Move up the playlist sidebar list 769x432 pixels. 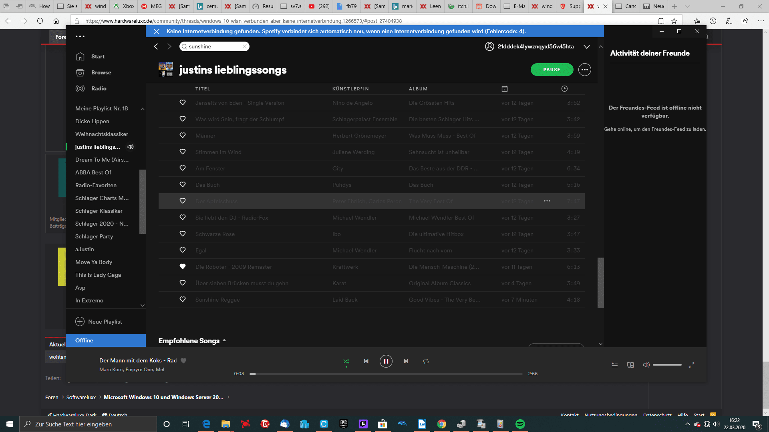142,109
